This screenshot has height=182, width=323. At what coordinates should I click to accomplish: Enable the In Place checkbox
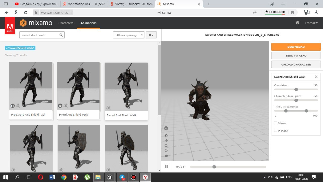coord(276,130)
